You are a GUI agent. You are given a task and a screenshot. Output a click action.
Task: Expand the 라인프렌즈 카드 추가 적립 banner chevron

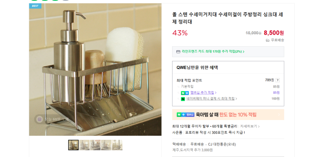click(243, 51)
